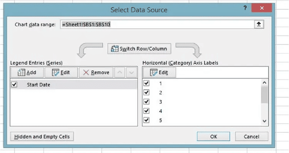
Task: Edit the selected legend series
Action: [61, 72]
